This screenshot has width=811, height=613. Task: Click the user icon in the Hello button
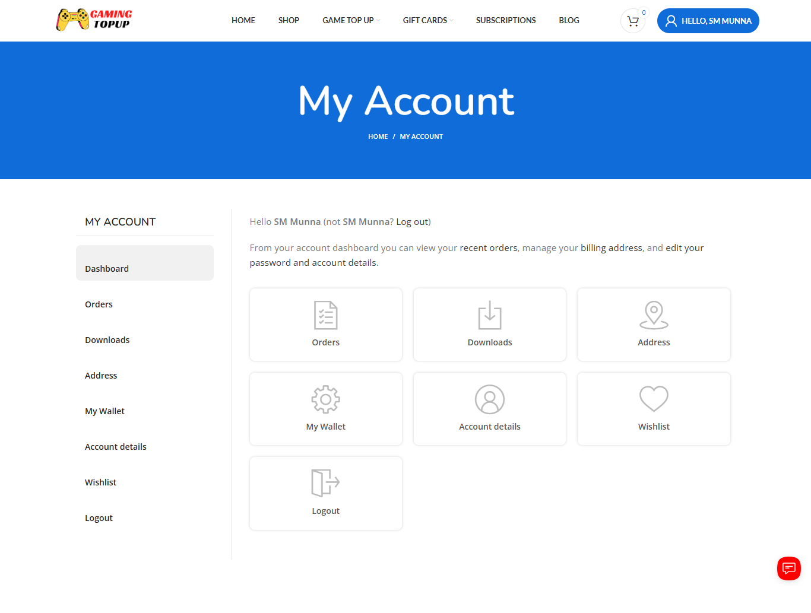click(671, 21)
